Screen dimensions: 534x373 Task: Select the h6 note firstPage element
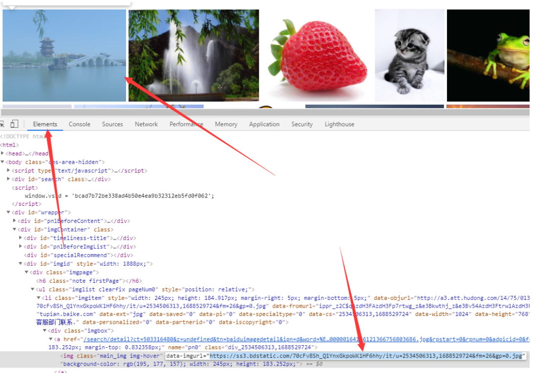88,281
